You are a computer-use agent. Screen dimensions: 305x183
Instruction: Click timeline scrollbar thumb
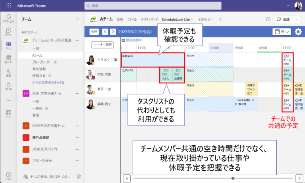pyautogui.click(x=233, y=178)
